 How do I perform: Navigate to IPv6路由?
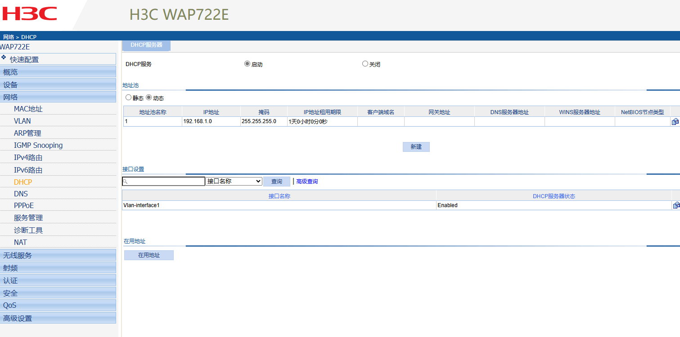(28, 170)
